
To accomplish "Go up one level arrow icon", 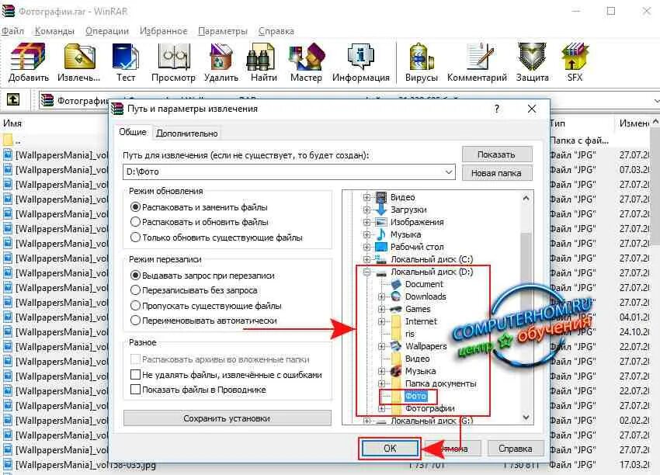I will pyautogui.click(x=13, y=100).
